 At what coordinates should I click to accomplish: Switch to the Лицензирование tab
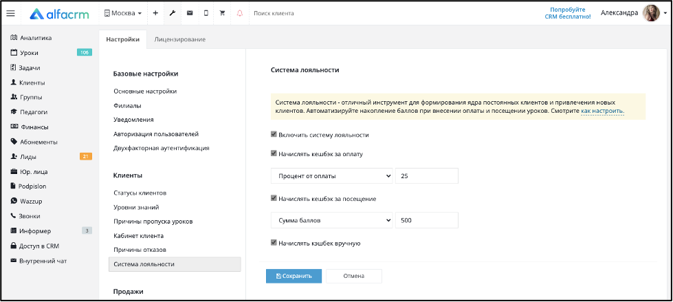[x=179, y=39]
